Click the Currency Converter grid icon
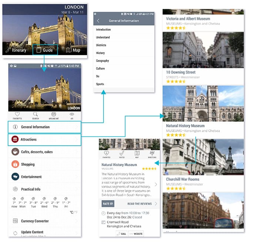This screenshot has height=243, width=259. (15, 221)
